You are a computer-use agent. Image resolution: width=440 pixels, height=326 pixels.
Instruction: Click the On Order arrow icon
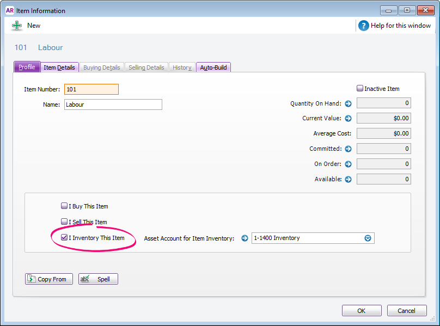pos(348,164)
